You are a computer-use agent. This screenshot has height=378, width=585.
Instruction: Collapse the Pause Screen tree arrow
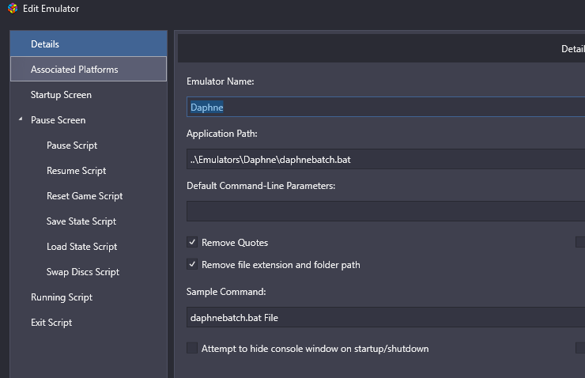point(21,119)
